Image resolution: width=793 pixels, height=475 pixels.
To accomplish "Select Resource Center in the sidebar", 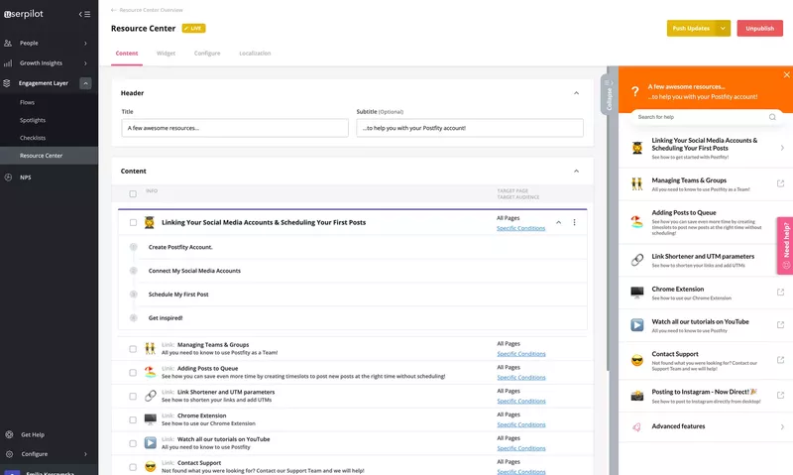I will pyautogui.click(x=49, y=156).
